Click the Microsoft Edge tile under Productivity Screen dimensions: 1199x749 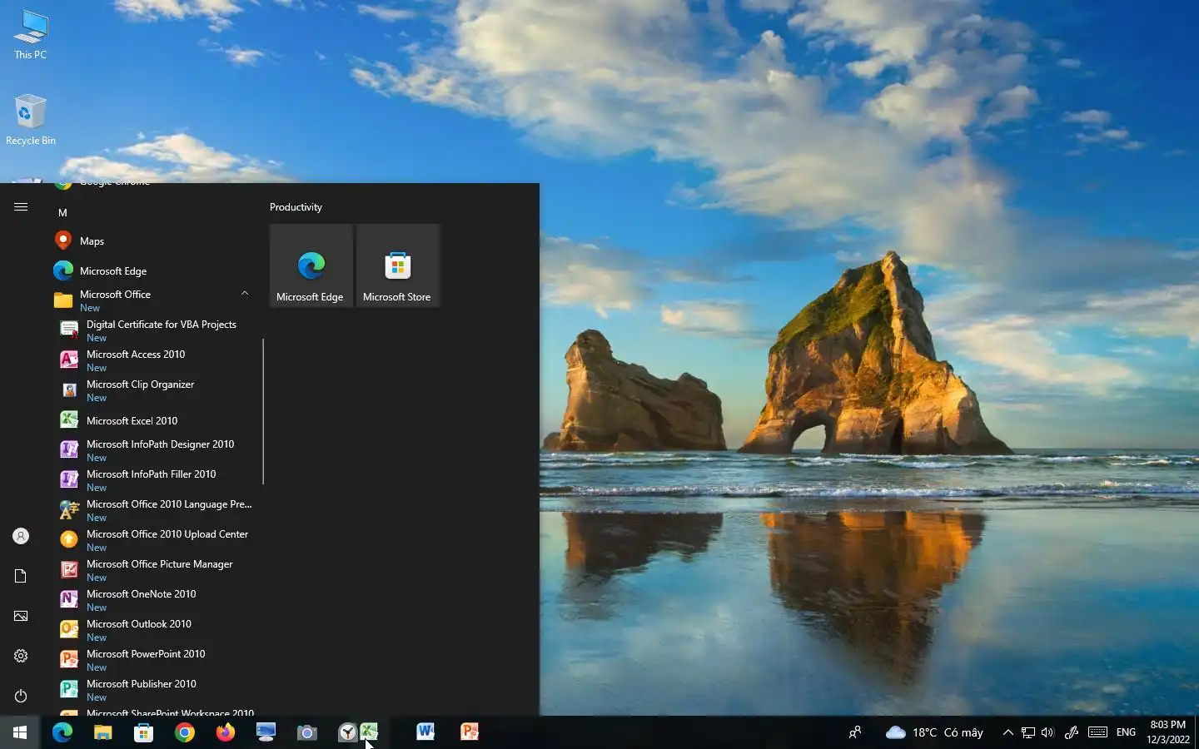(311, 265)
